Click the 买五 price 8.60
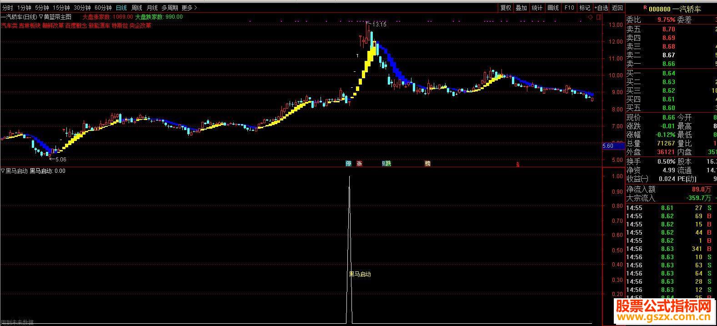Screen dimensions: 717x326 [x=669, y=108]
